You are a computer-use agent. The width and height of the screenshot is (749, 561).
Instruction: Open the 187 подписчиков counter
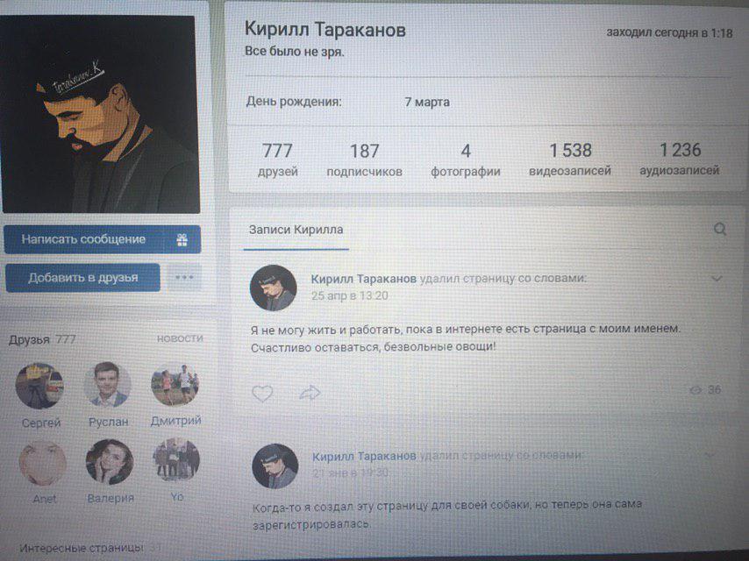pos(365,160)
